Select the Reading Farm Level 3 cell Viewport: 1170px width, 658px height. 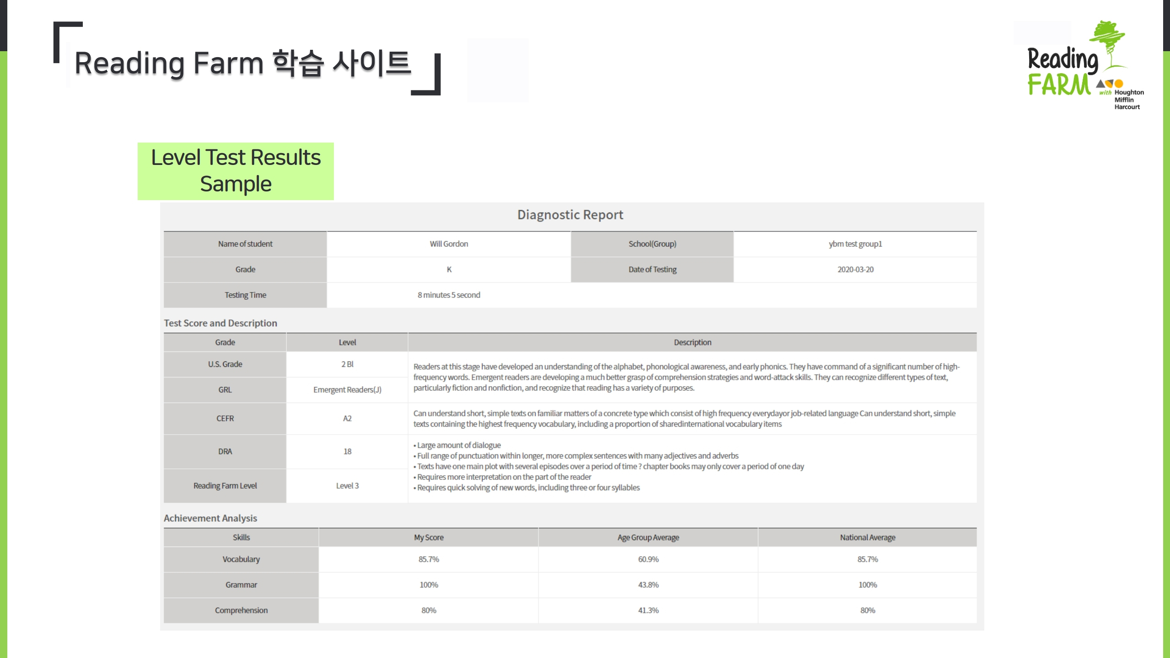347,486
